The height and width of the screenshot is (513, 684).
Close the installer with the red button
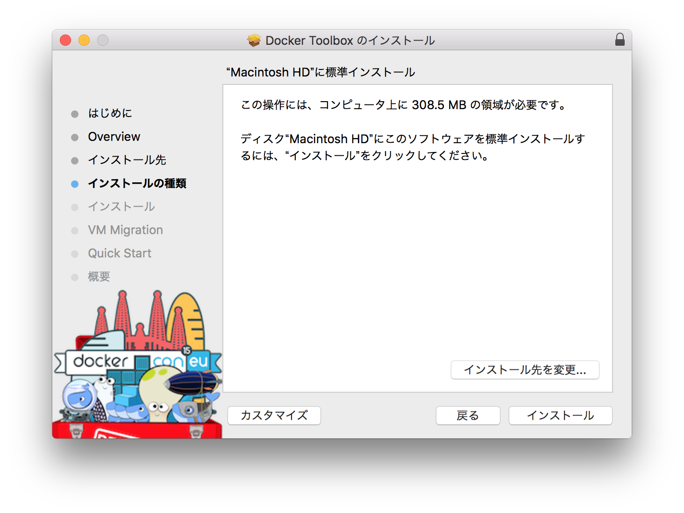[x=65, y=40]
